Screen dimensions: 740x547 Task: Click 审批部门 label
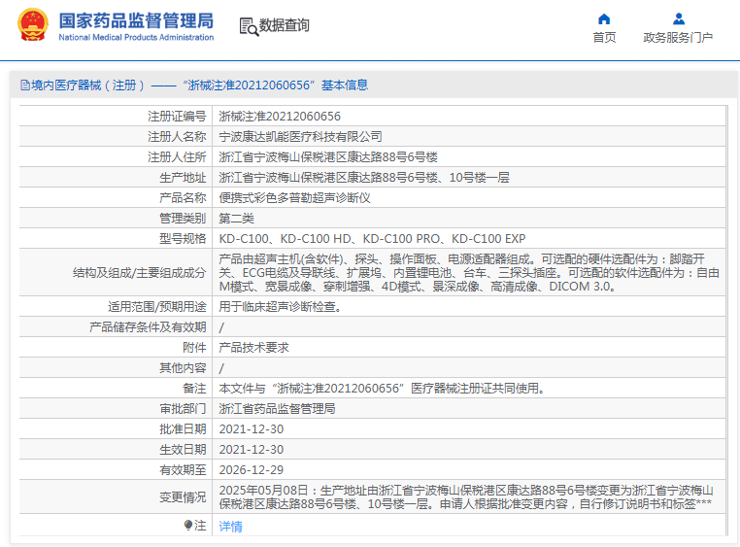tap(183, 409)
